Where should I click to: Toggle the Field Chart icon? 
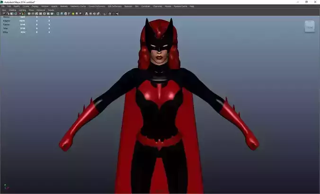coord(44,14)
